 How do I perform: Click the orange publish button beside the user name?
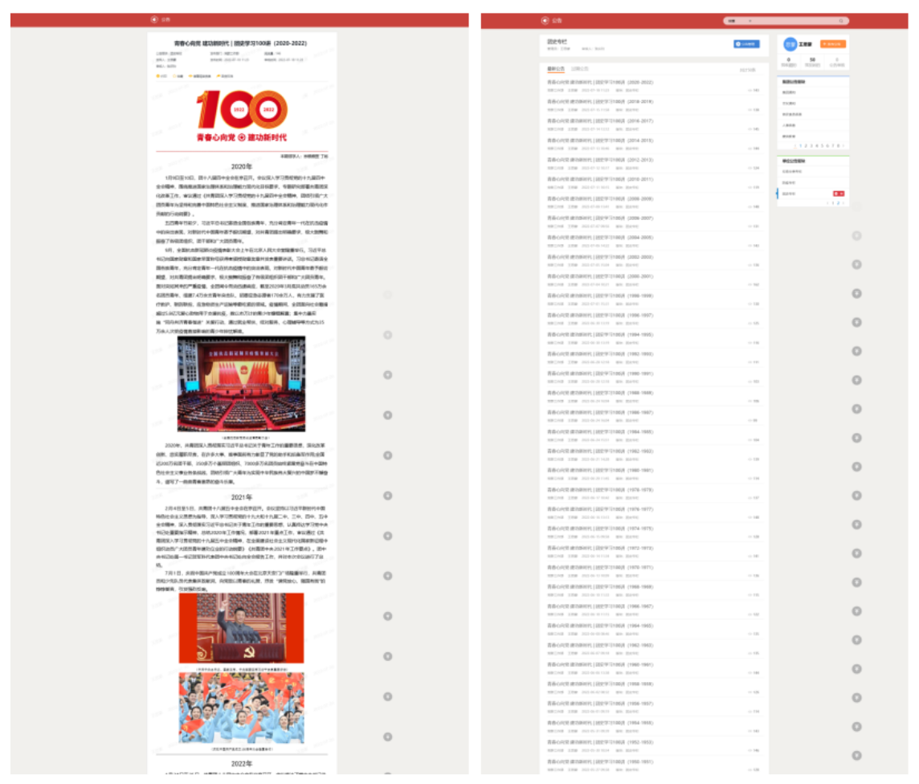[x=833, y=44]
